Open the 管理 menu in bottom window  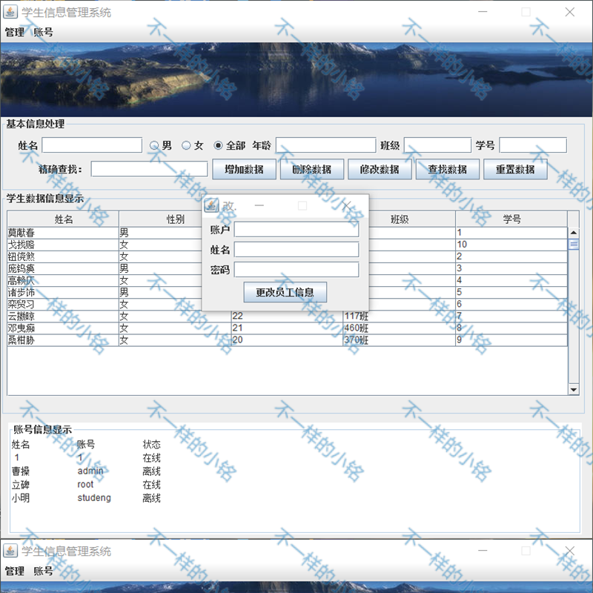tap(14, 571)
